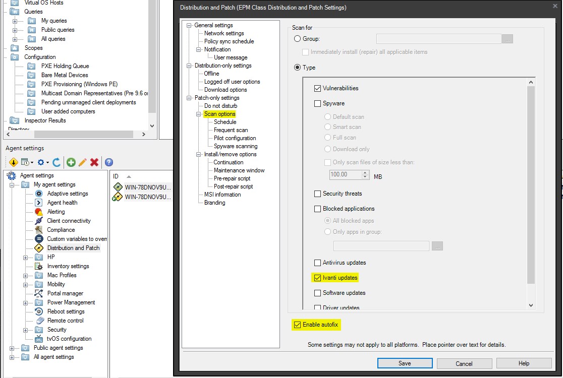Enable the Spyware scan checkbox
Viewport: 563px width, 378px height.
coord(317,103)
